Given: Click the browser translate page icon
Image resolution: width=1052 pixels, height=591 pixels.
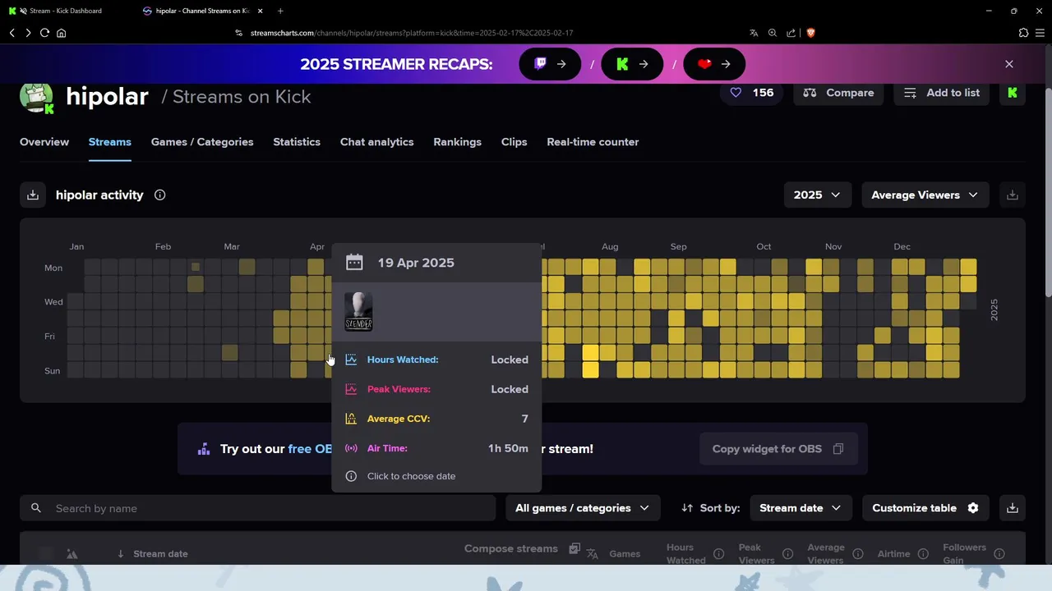Looking at the screenshot, I should coord(754,33).
